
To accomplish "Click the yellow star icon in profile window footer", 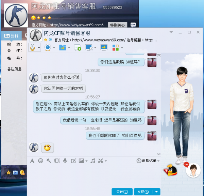I will (x=8, y=173).
